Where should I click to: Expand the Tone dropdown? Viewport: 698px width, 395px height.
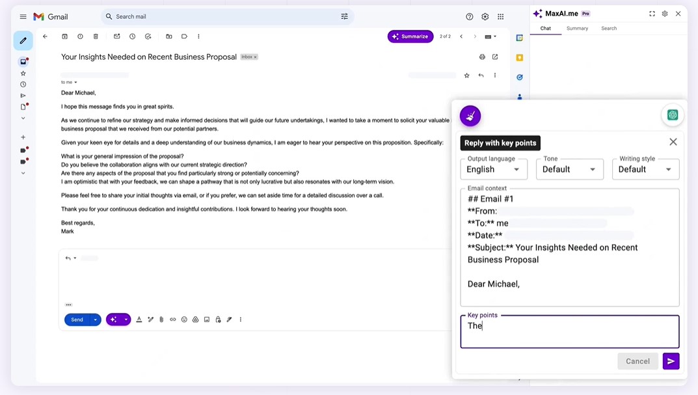pyautogui.click(x=569, y=169)
